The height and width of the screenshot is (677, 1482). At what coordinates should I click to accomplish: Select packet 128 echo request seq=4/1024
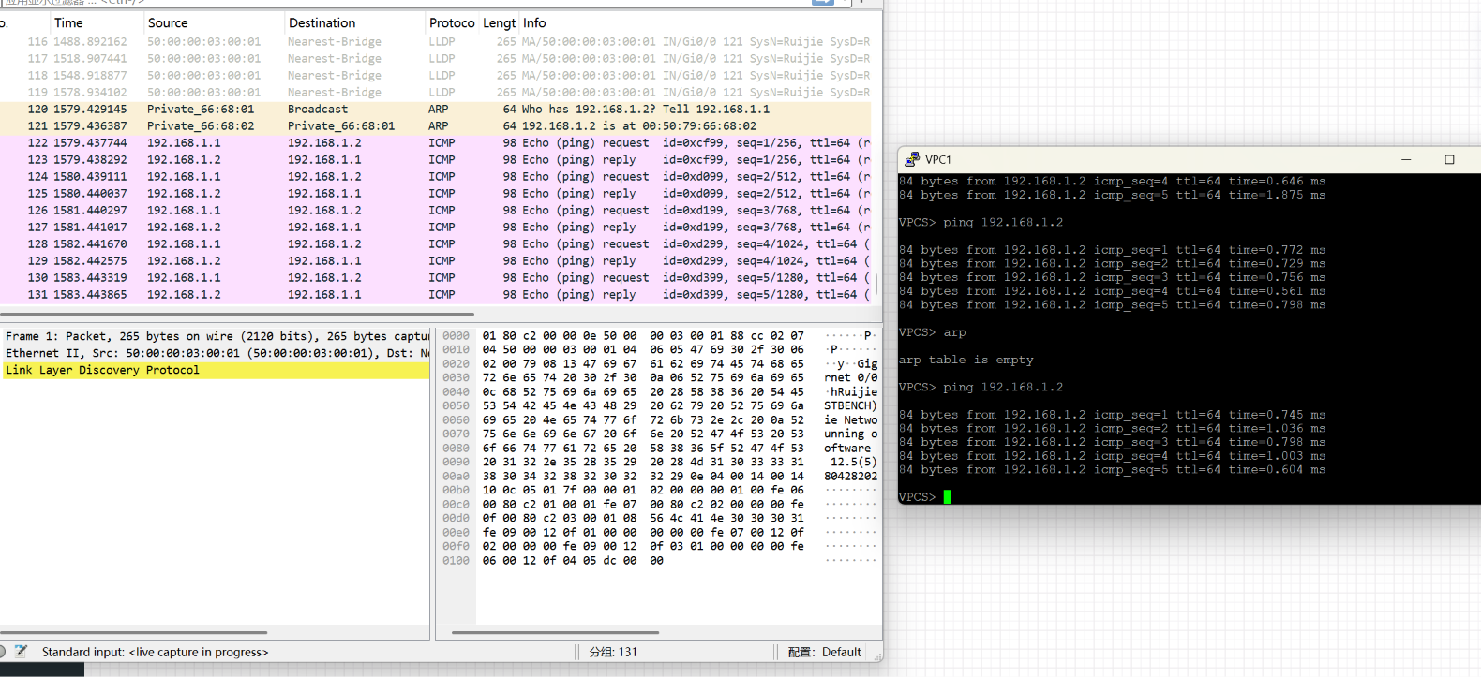click(436, 244)
